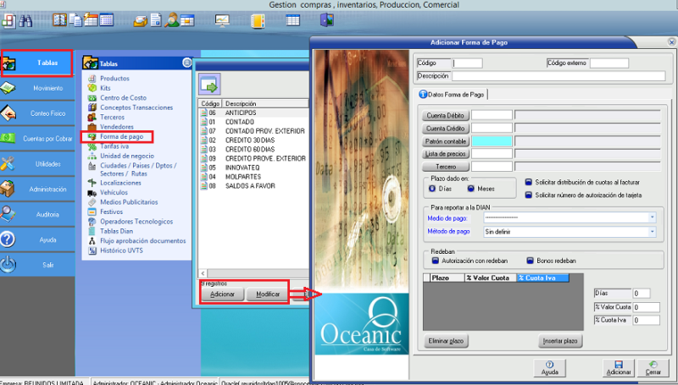Click the Ayuda help button in dialog
Image resolution: width=678 pixels, height=385 pixels.
point(549,366)
